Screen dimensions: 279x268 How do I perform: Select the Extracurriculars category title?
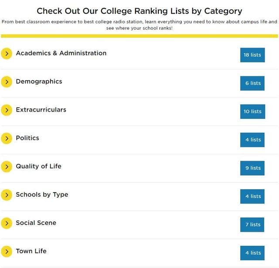pyautogui.click(x=41, y=109)
